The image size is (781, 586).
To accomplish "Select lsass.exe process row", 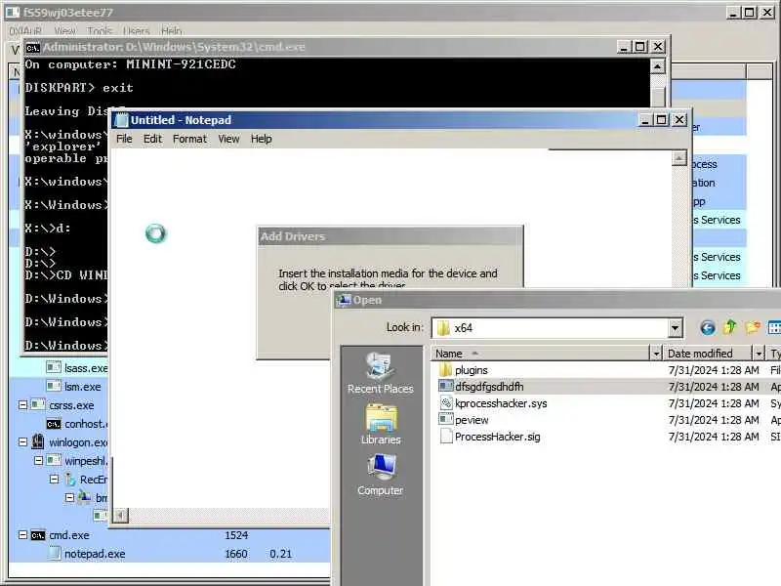I will point(77,368).
